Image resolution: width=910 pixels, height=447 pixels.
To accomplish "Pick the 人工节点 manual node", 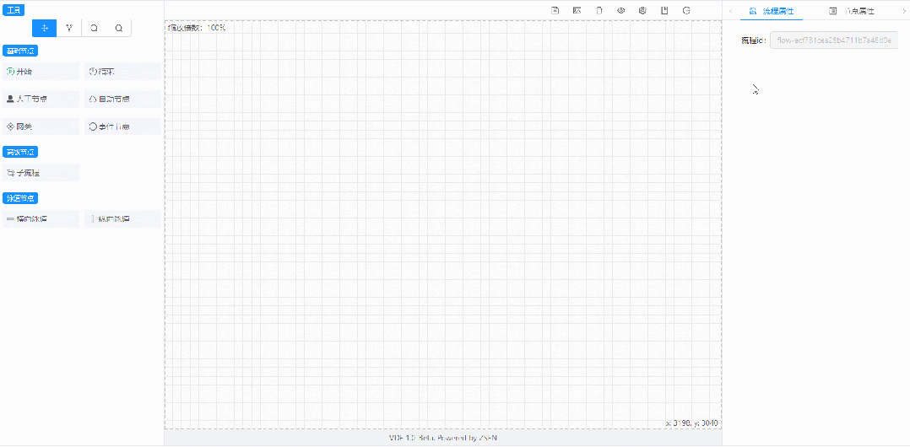I will pos(41,100).
